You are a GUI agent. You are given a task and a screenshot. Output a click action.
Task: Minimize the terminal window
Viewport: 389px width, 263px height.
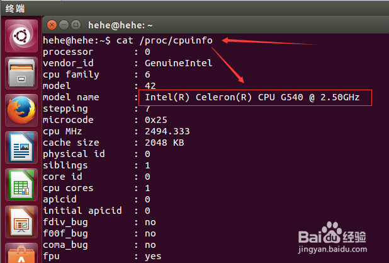[64, 25]
